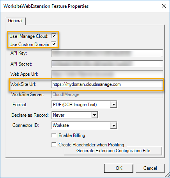Uncheck the Use IManage Cloud checkbox

[x=54, y=36]
